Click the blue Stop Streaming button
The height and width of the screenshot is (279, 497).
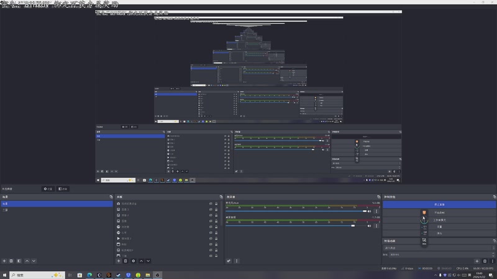pos(439,205)
